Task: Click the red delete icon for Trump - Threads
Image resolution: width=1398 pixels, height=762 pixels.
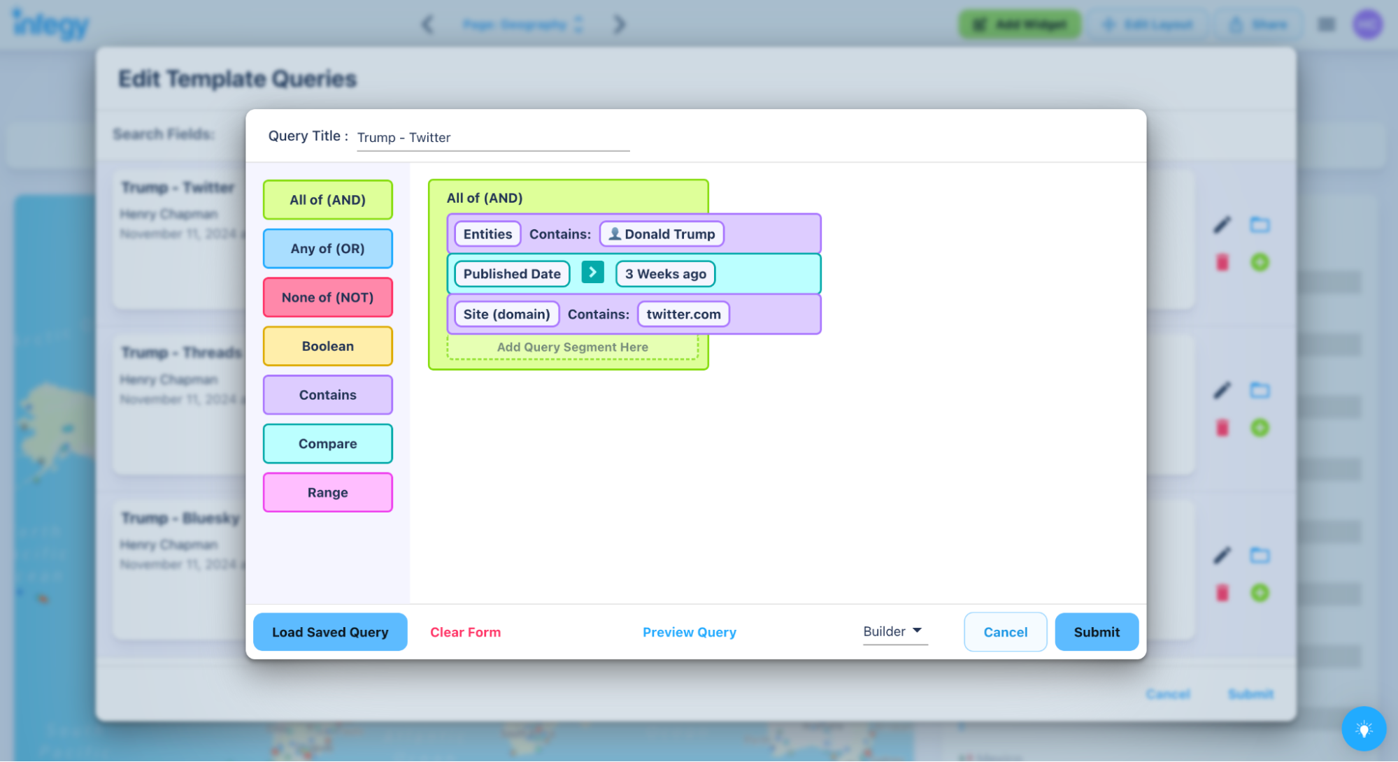Action: 1222,428
